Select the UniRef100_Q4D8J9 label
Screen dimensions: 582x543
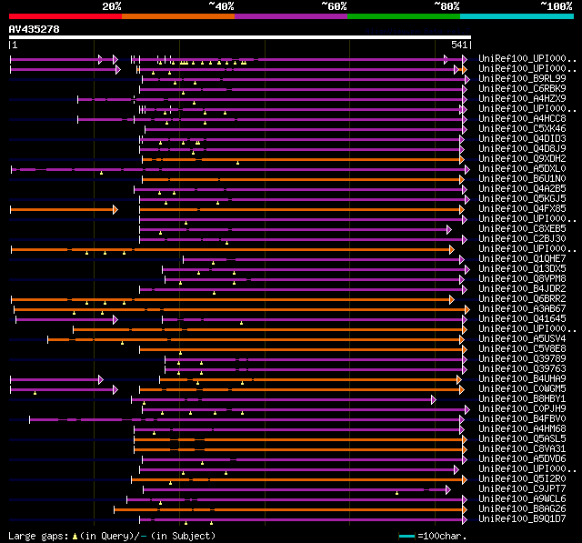[522, 149]
